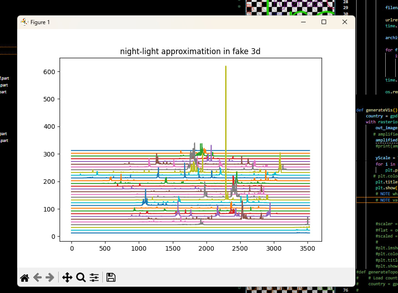Click the 0 x-axis tick label
The width and height of the screenshot is (398, 293).
[x=71, y=249]
